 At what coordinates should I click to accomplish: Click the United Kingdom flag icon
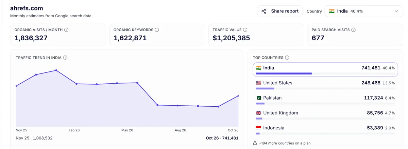click(x=258, y=113)
